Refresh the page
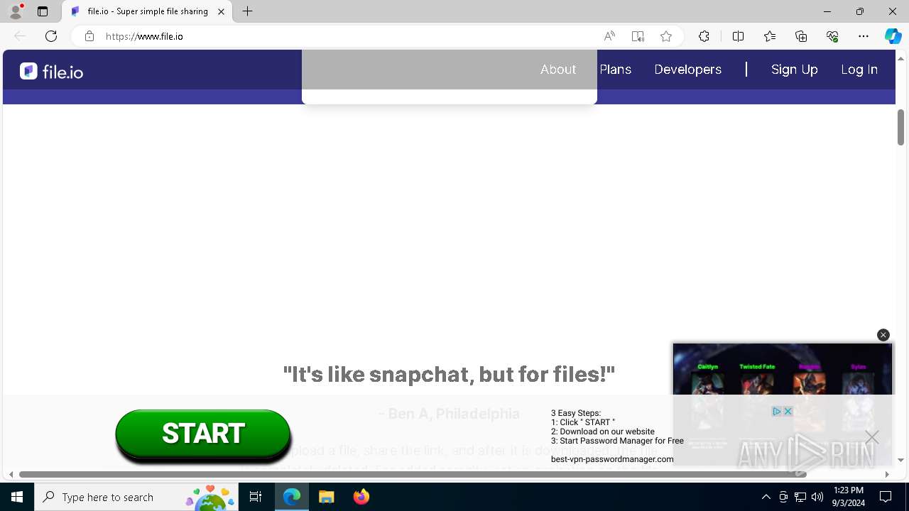Image resolution: width=909 pixels, height=511 pixels. pyautogui.click(x=51, y=36)
